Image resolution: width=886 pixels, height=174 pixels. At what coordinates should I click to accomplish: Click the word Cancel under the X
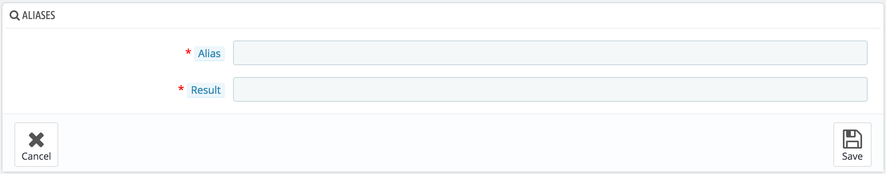coord(36,157)
